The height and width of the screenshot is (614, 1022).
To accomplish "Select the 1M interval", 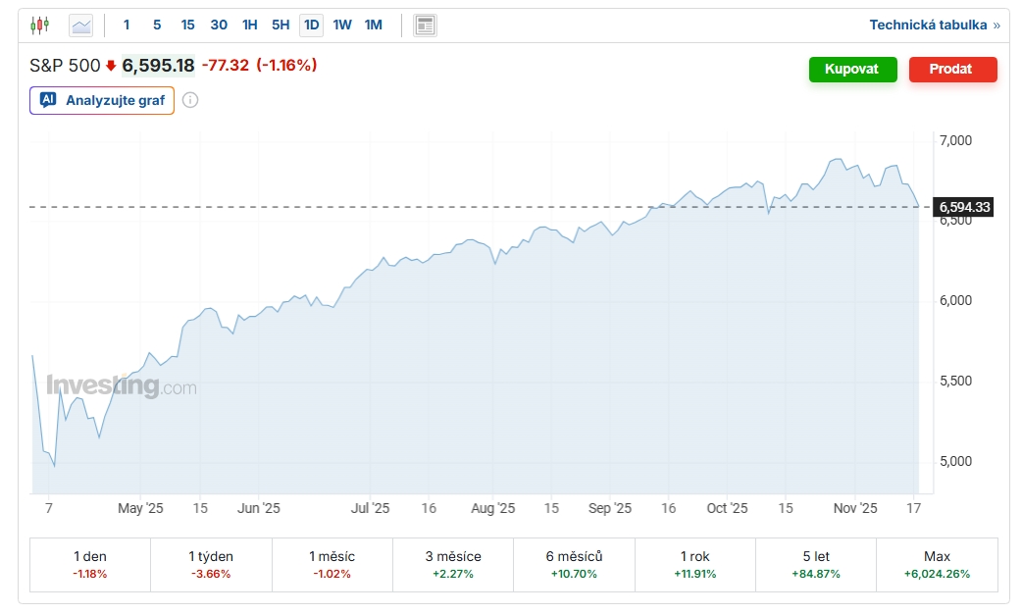I will click(374, 25).
